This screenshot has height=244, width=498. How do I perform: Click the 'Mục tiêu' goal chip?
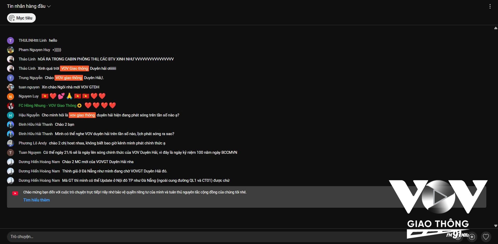click(x=21, y=18)
